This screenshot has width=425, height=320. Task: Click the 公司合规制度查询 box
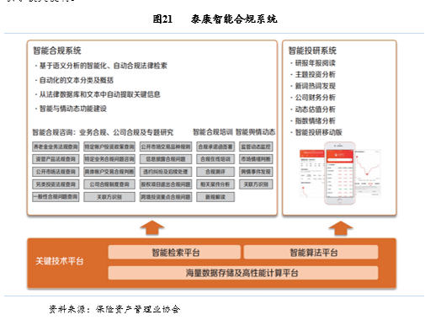pyautogui.click(x=109, y=184)
